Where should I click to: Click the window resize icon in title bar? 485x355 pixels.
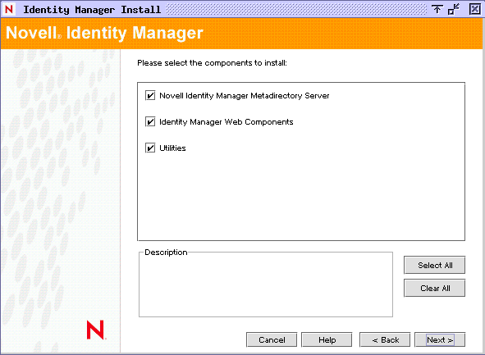(x=454, y=9)
